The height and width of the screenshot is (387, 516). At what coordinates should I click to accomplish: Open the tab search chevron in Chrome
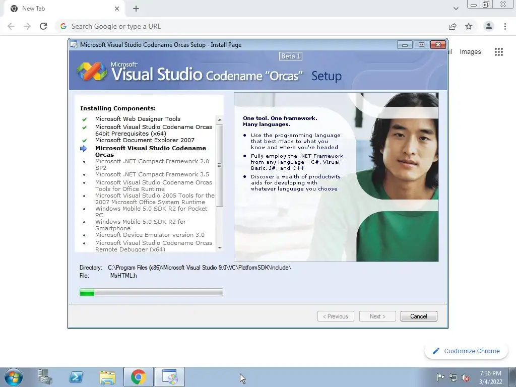pos(456,9)
